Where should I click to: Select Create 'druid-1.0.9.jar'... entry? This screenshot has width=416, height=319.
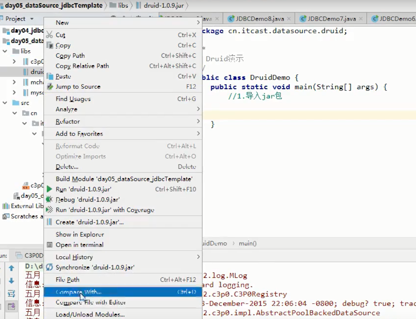pos(123,222)
